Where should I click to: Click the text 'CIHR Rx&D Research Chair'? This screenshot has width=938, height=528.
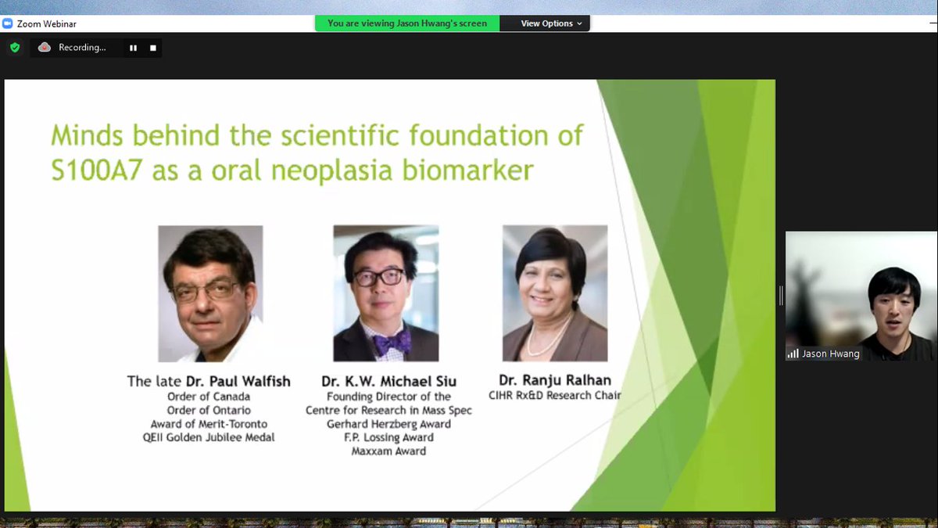click(x=555, y=396)
